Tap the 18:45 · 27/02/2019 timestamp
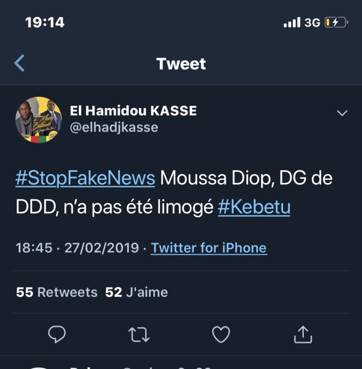Image resolution: width=362 pixels, height=369 pixels. coord(78,248)
